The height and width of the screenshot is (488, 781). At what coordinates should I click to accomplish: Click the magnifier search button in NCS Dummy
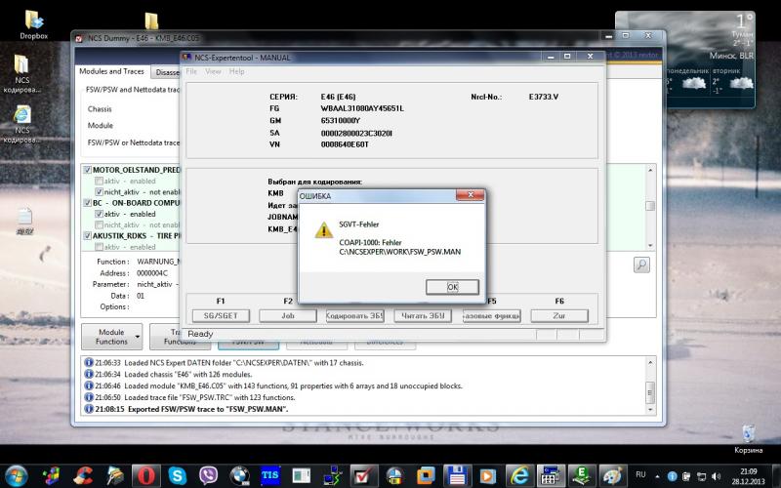[x=641, y=264]
